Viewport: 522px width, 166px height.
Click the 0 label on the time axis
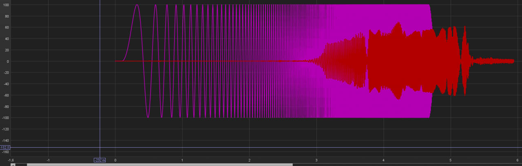(115, 160)
